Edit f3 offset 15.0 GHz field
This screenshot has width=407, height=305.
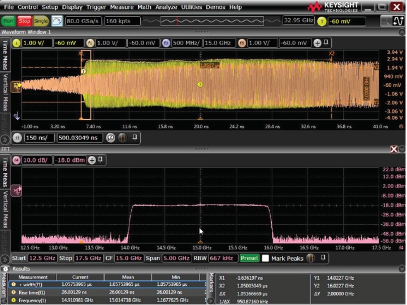[219, 43]
